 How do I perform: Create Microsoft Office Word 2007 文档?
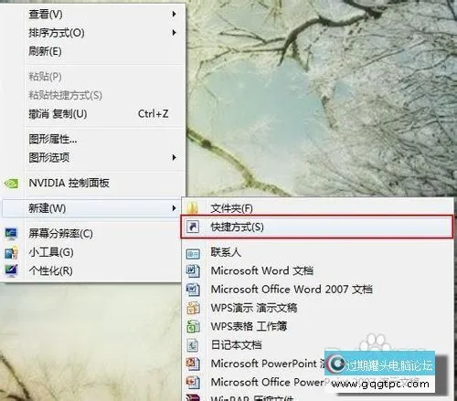pos(317,290)
